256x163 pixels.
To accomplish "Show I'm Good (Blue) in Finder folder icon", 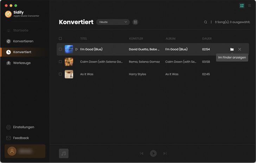I will [x=232, y=49].
